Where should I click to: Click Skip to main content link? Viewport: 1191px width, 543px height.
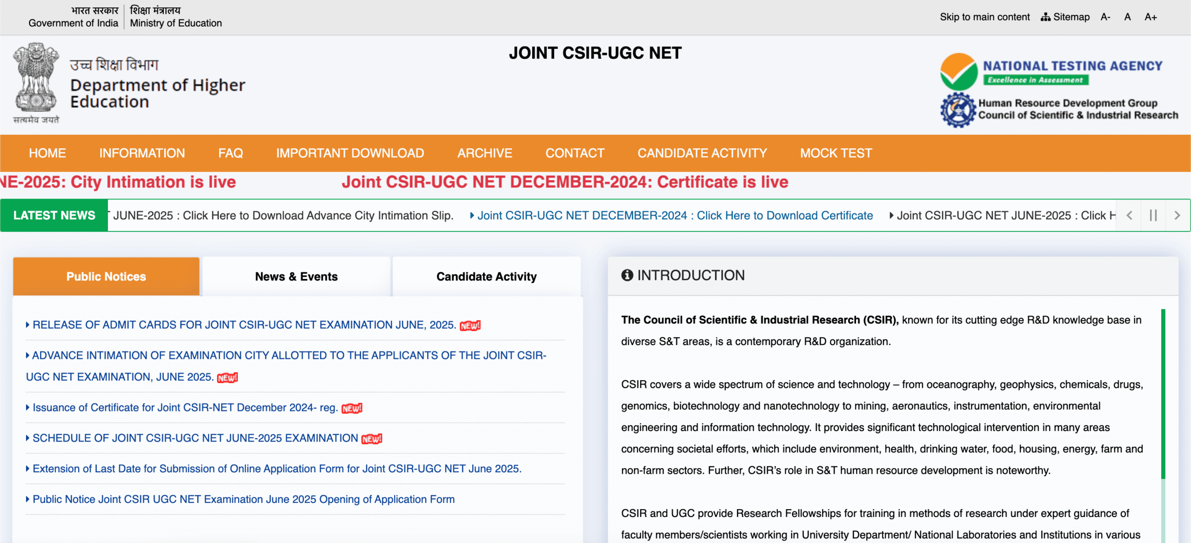tap(984, 17)
